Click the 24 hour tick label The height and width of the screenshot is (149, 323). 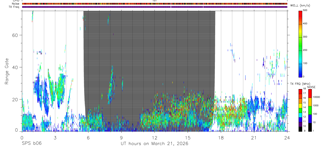pyautogui.click(x=287, y=137)
